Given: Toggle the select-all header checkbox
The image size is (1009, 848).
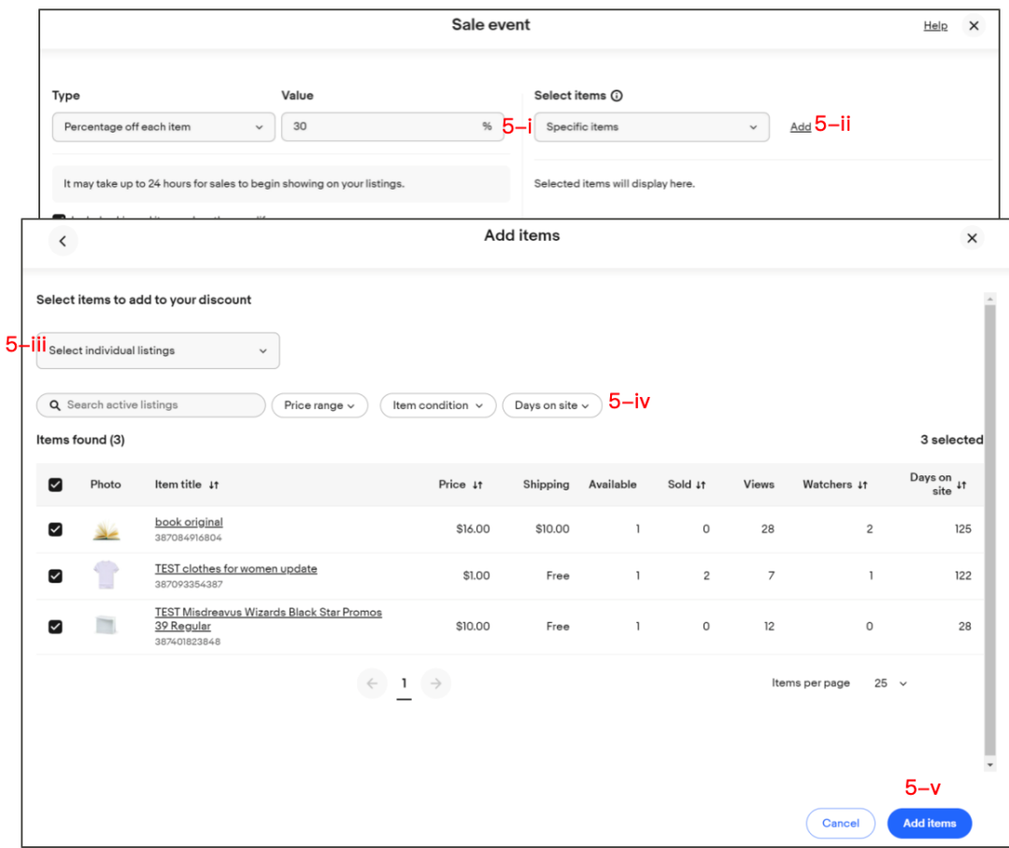Looking at the screenshot, I should [55, 485].
